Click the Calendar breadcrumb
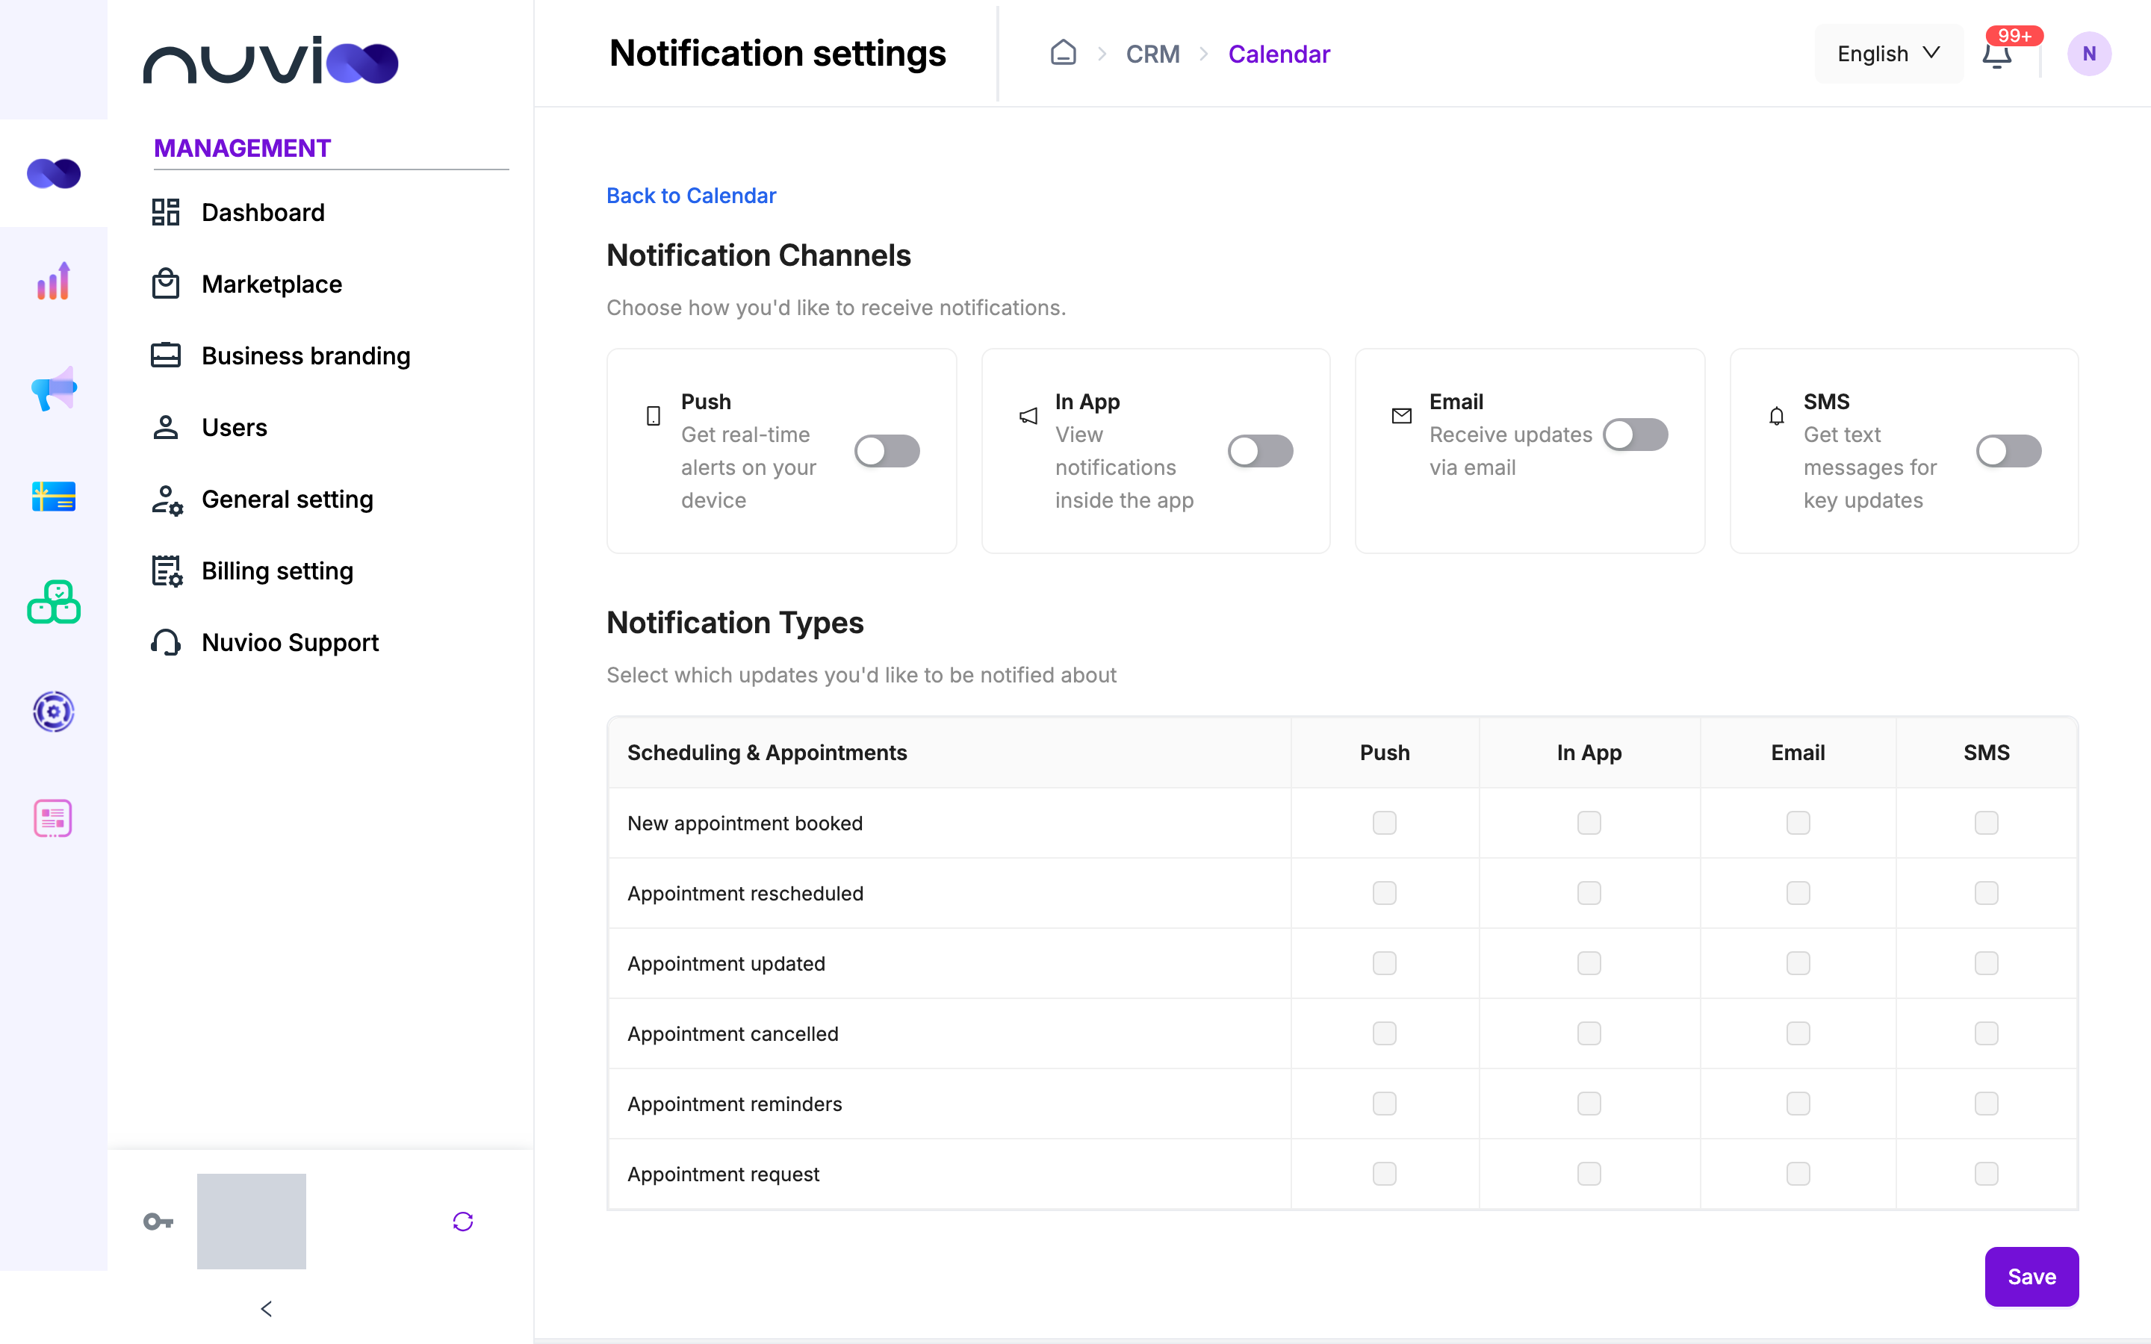The image size is (2151, 1344). coord(1278,55)
